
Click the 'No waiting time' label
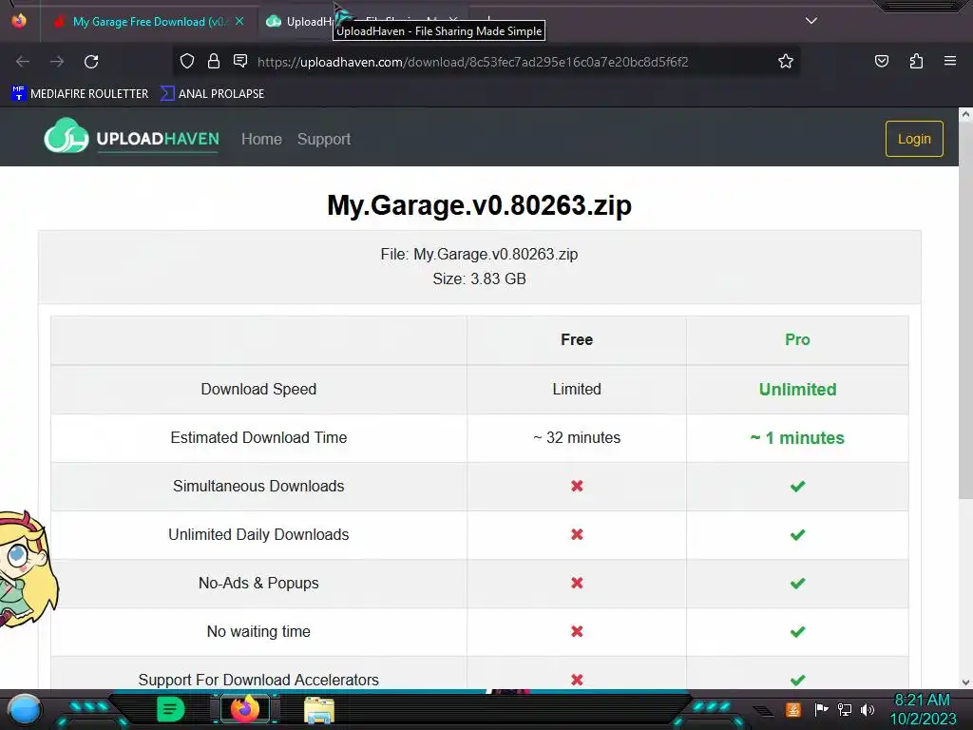[258, 631]
